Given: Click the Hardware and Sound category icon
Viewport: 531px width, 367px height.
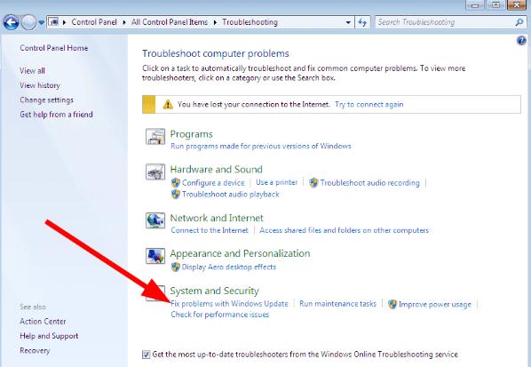Looking at the screenshot, I should (x=155, y=172).
